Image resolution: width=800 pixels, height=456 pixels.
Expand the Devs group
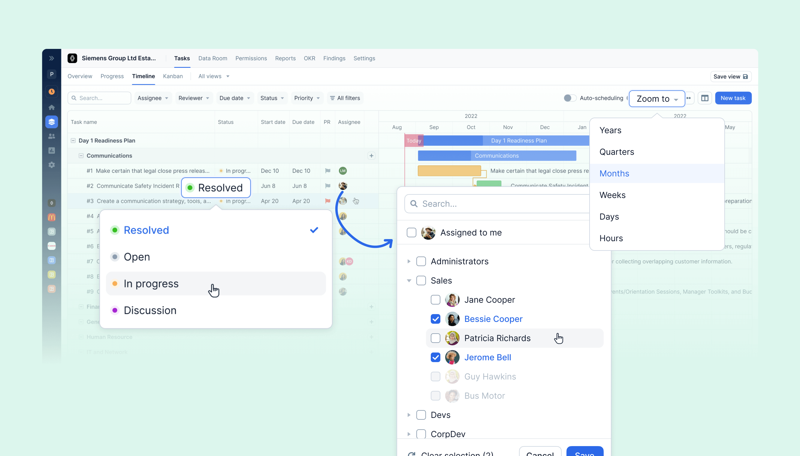[409, 415]
